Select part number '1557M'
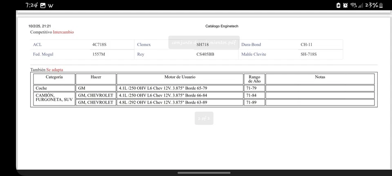Image resolution: width=392 pixels, height=176 pixels. 98,54
